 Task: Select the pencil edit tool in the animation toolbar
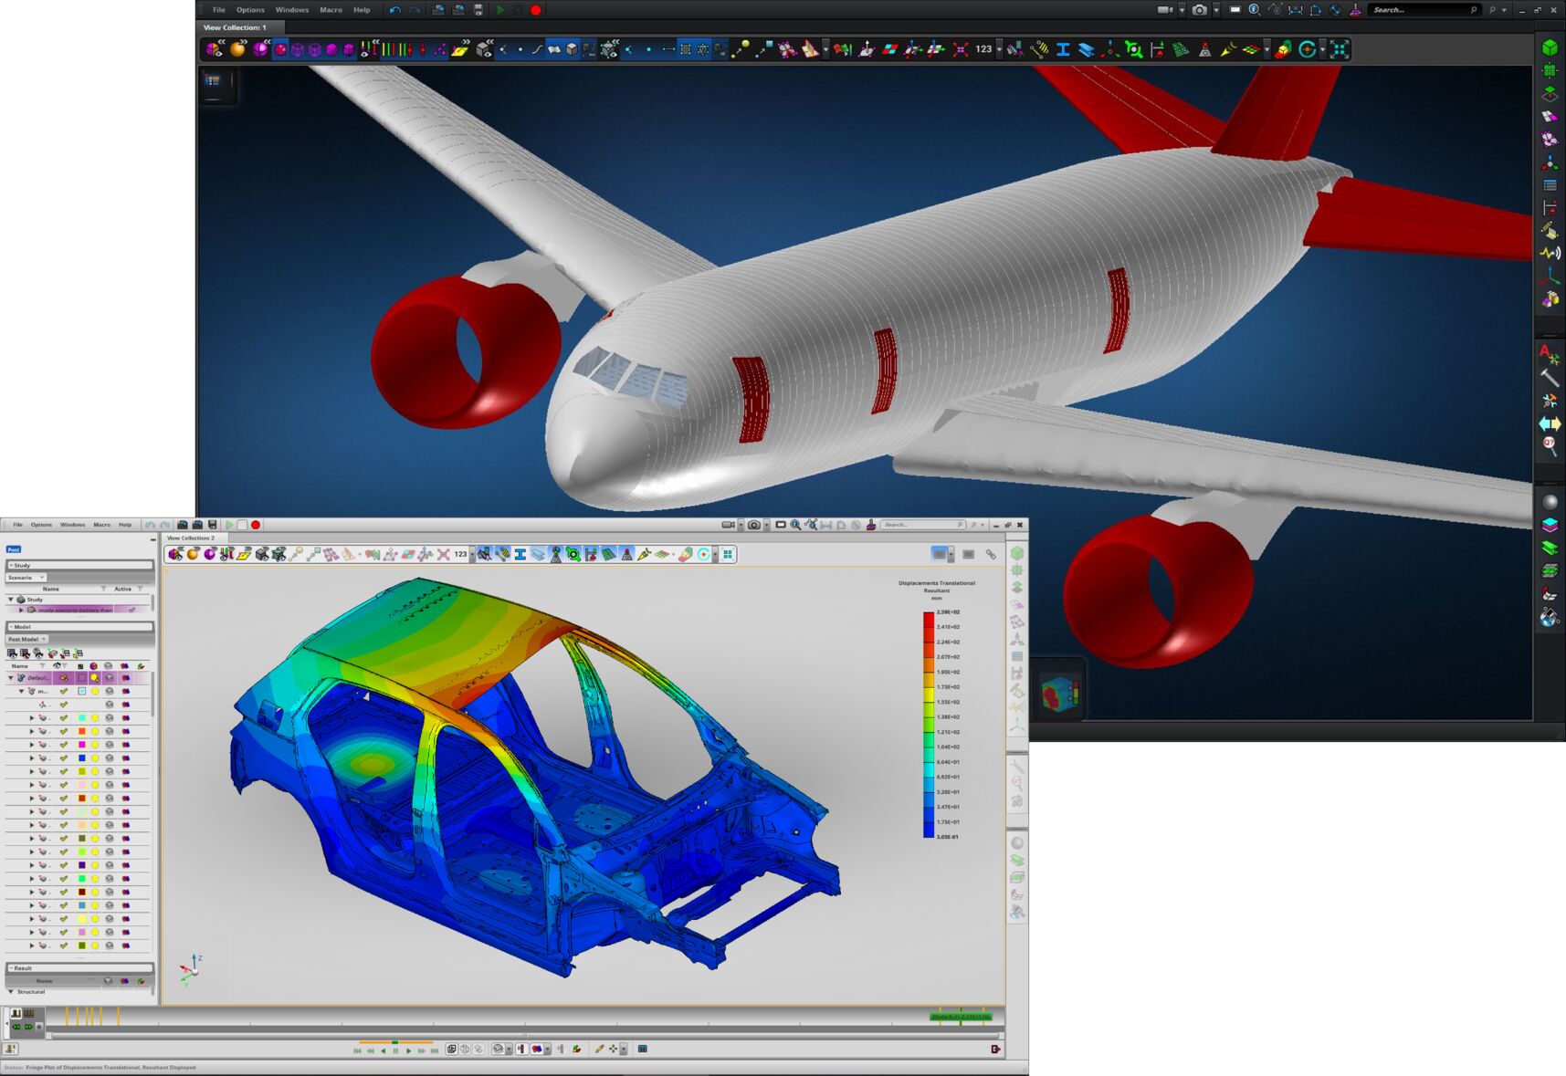pos(600,1050)
